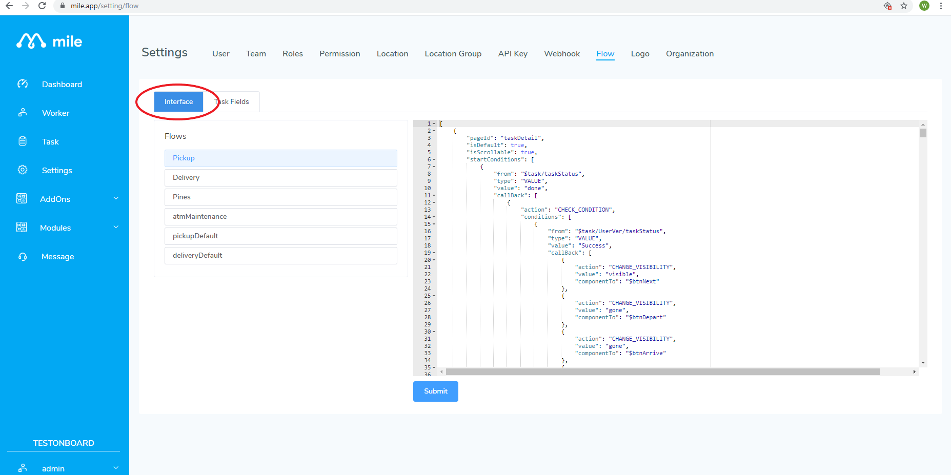Collapse callBack fold arrow at line 19
951x475 pixels.
click(x=434, y=253)
